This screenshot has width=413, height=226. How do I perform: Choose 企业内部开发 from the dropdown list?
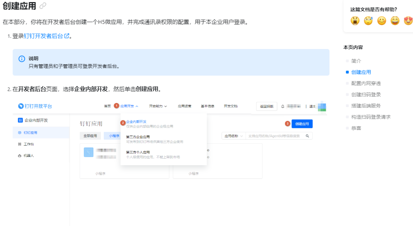(x=136, y=122)
